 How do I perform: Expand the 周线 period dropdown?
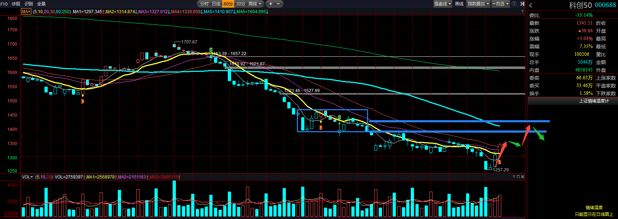click(255, 4)
